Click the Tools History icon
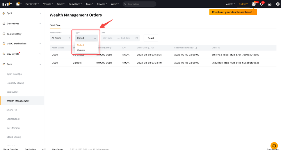 point(4,34)
